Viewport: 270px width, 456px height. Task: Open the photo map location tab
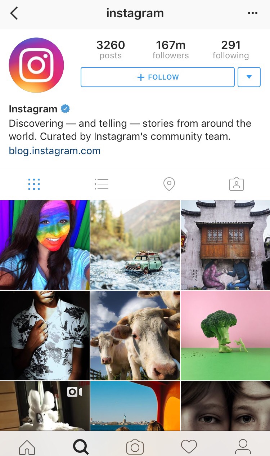pyautogui.click(x=169, y=184)
